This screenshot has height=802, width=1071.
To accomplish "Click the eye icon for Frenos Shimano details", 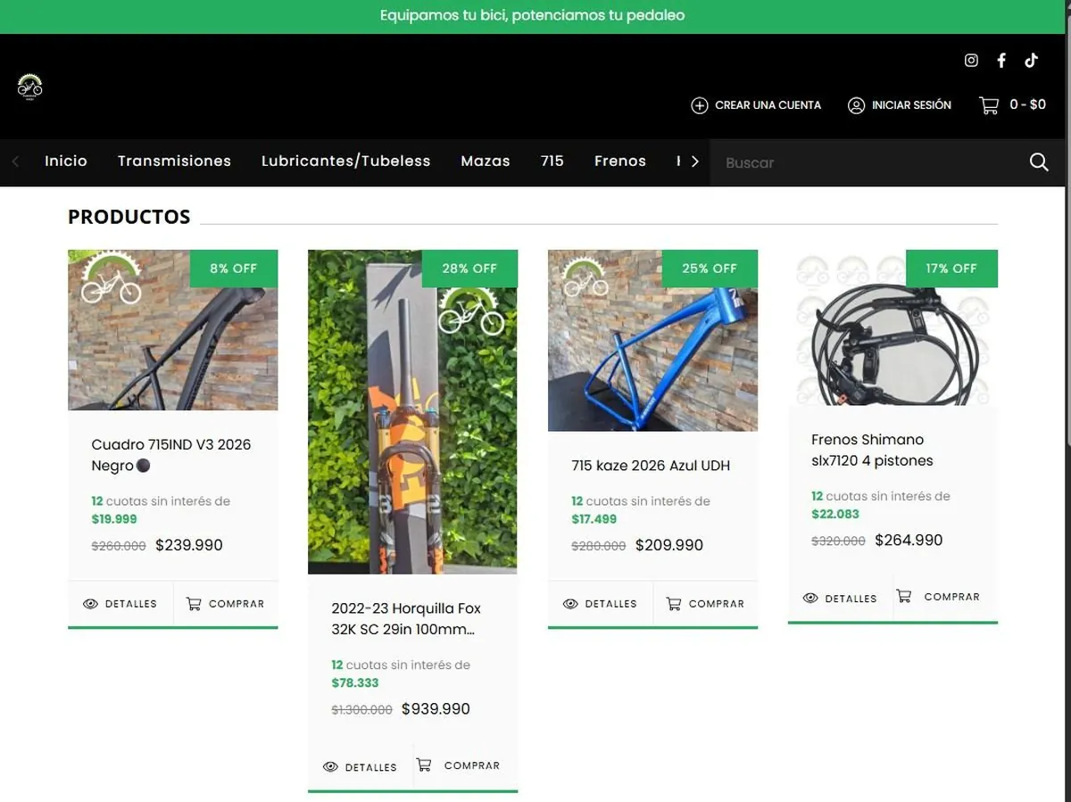I will tap(810, 599).
